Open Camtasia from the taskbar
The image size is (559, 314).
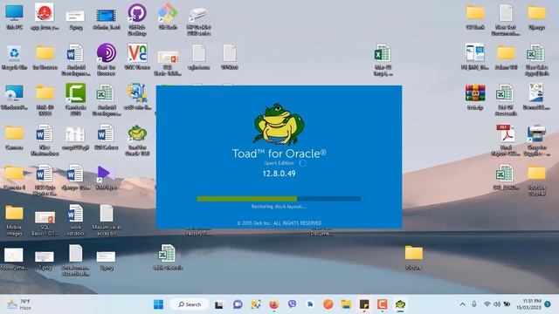pyautogui.click(x=383, y=304)
